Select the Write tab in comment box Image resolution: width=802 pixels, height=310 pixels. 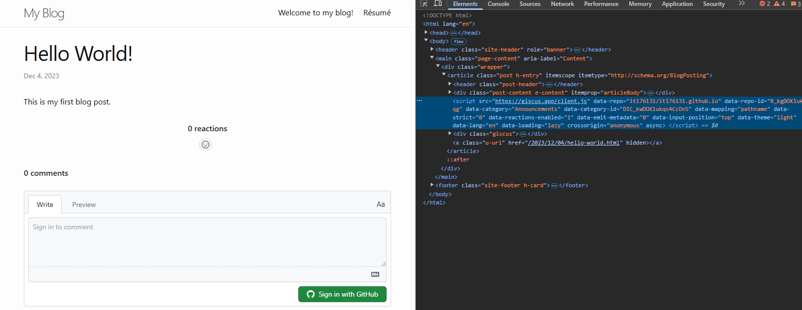(x=45, y=205)
